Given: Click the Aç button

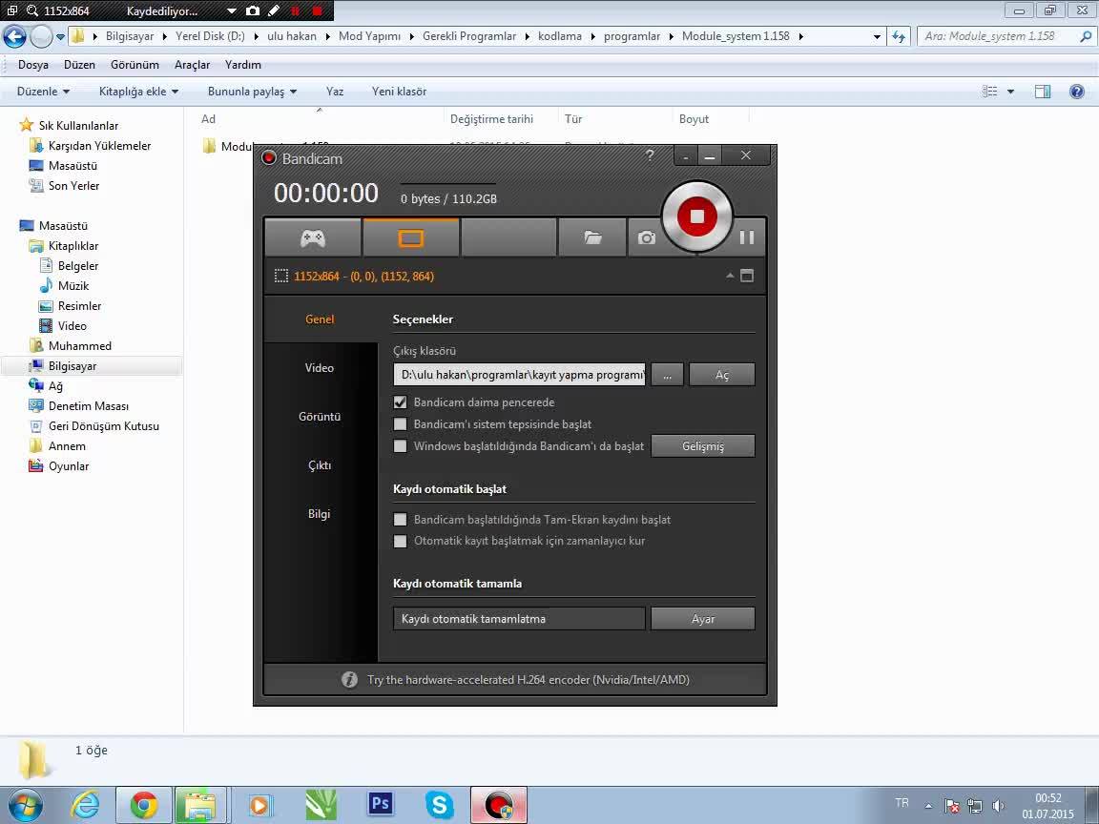Looking at the screenshot, I should 722,375.
